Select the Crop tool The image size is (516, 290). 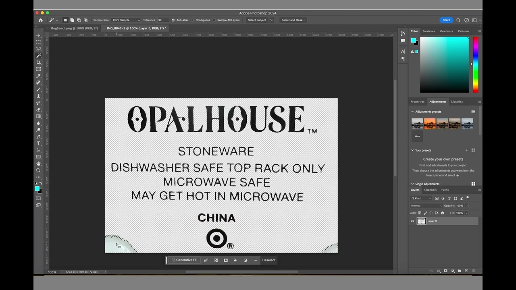[39, 62]
